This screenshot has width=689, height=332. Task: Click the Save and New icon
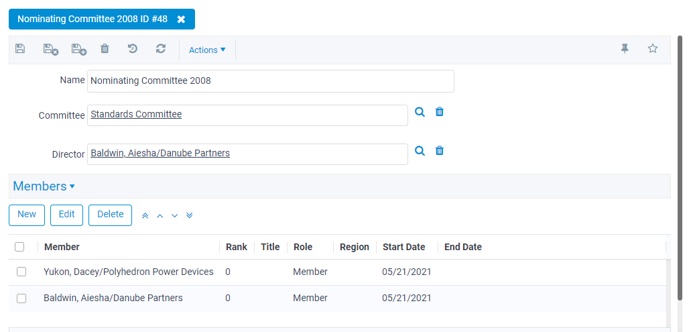click(78, 49)
